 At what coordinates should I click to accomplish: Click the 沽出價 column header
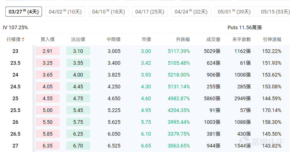click(x=78, y=39)
